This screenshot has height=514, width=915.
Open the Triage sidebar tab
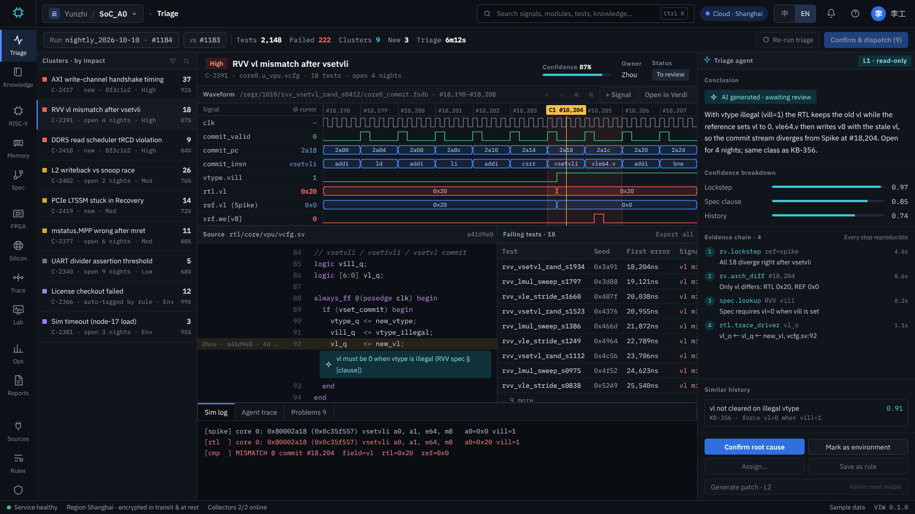[18, 46]
